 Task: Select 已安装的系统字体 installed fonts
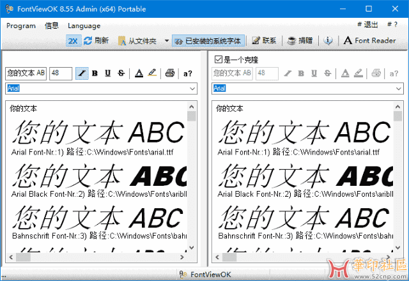point(208,40)
